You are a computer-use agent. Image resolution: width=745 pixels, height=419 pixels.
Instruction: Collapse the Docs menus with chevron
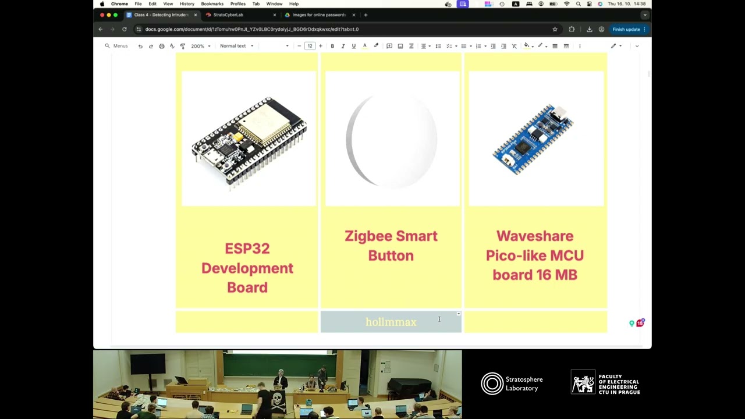(637, 46)
